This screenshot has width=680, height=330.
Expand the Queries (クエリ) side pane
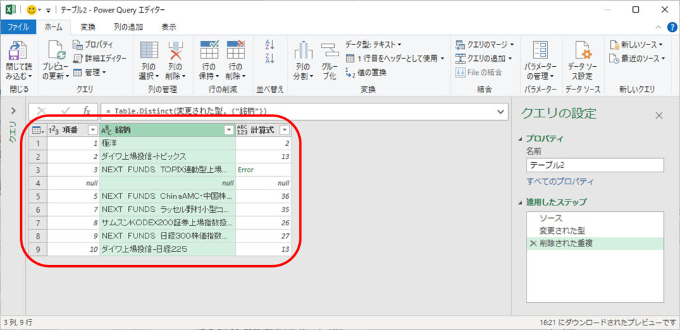pos(13,111)
